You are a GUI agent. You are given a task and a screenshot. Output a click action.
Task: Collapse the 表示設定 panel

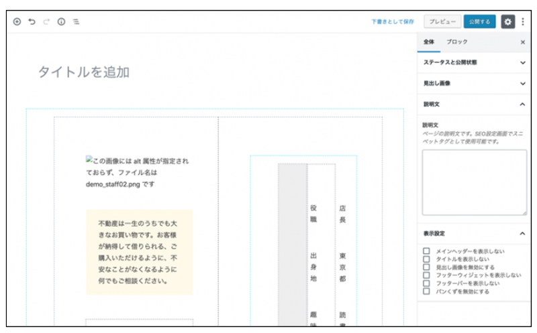(x=473, y=233)
